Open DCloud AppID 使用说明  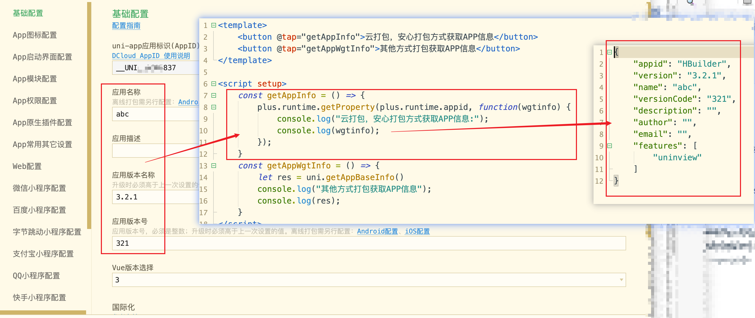pos(151,56)
